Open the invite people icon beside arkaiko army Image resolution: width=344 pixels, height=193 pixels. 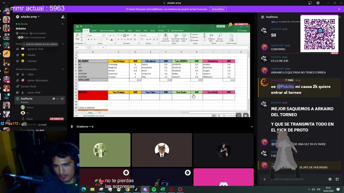[63, 17]
